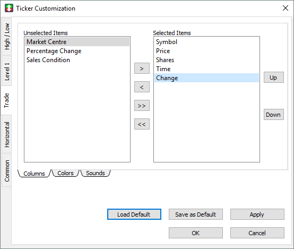294x249 pixels.
Task: Switch to the High / Low side tab
Action: click(x=7, y=37)
